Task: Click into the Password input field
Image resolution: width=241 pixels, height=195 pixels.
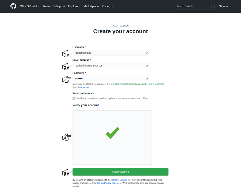Action: pyautogui.click(x=108, y=78)
